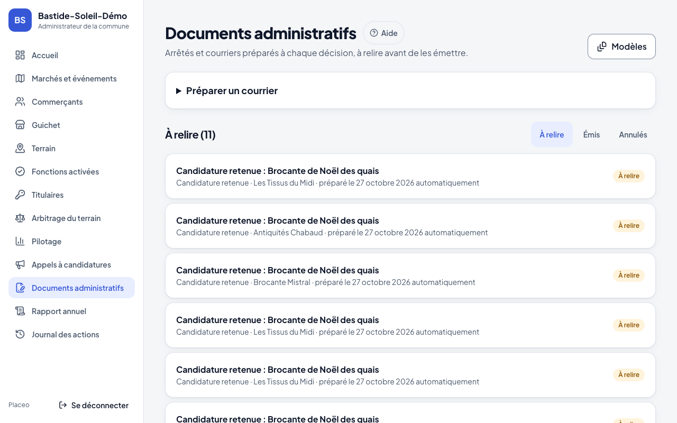Click the Journal des actions history icon
677x423 pixels.
[x=20, y=334]
